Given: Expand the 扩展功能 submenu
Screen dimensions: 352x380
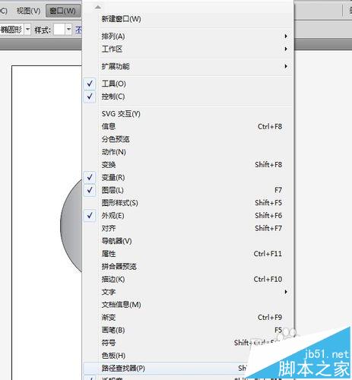Looking at the screenshot, I should click(188, 66).
